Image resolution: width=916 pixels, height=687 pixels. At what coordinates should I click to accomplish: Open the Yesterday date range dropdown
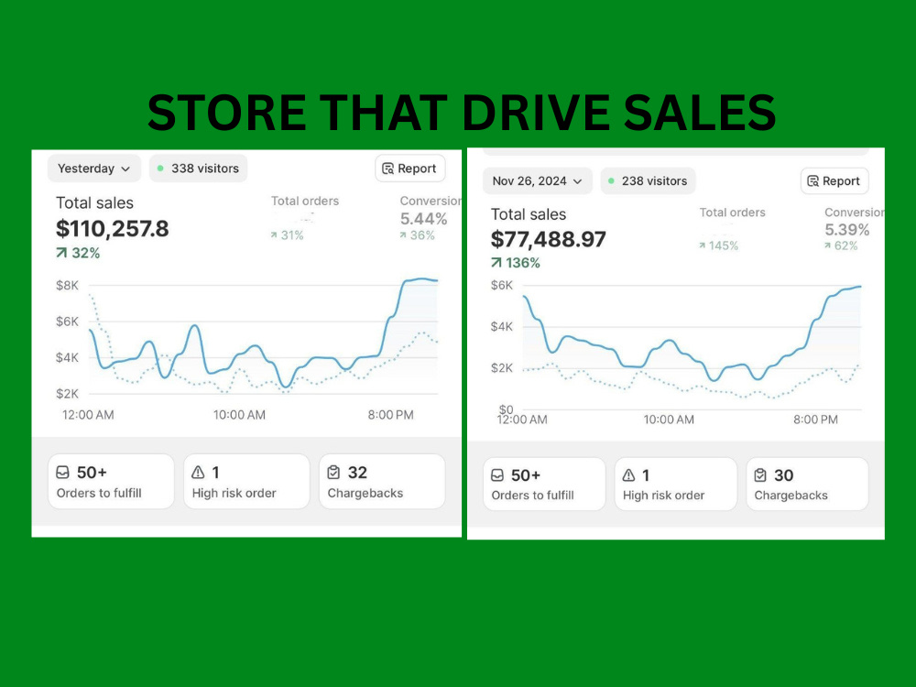94,169
